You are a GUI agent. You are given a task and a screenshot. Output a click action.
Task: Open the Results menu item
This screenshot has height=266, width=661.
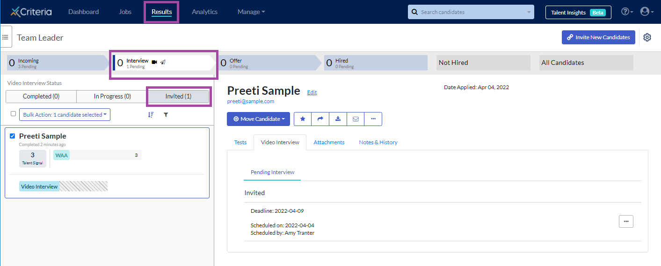tap(162, 12)
